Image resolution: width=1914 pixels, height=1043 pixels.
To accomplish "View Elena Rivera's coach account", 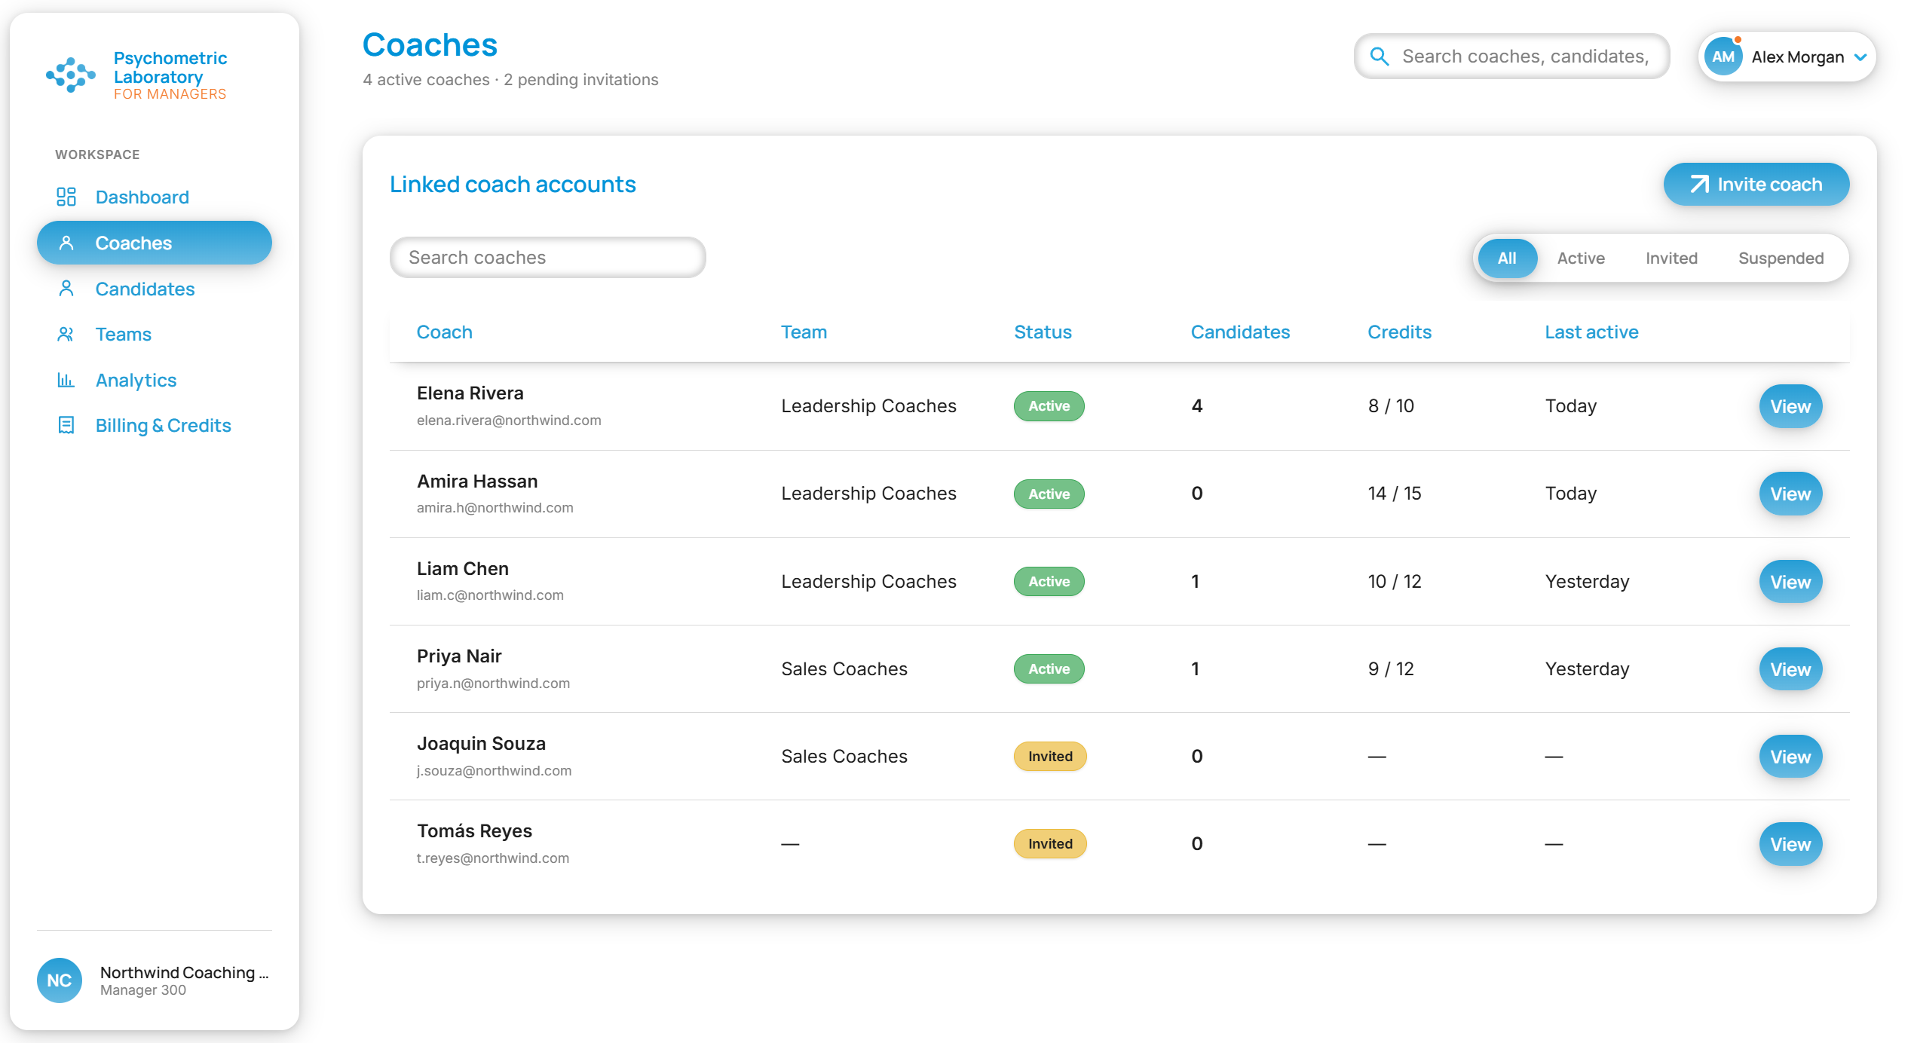I will click(x=1790, y=406).
